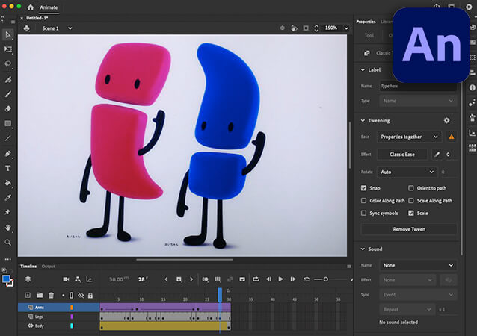Click the timeline zoom slider handle
Viewport: 477px width, 336px height.
325,279
